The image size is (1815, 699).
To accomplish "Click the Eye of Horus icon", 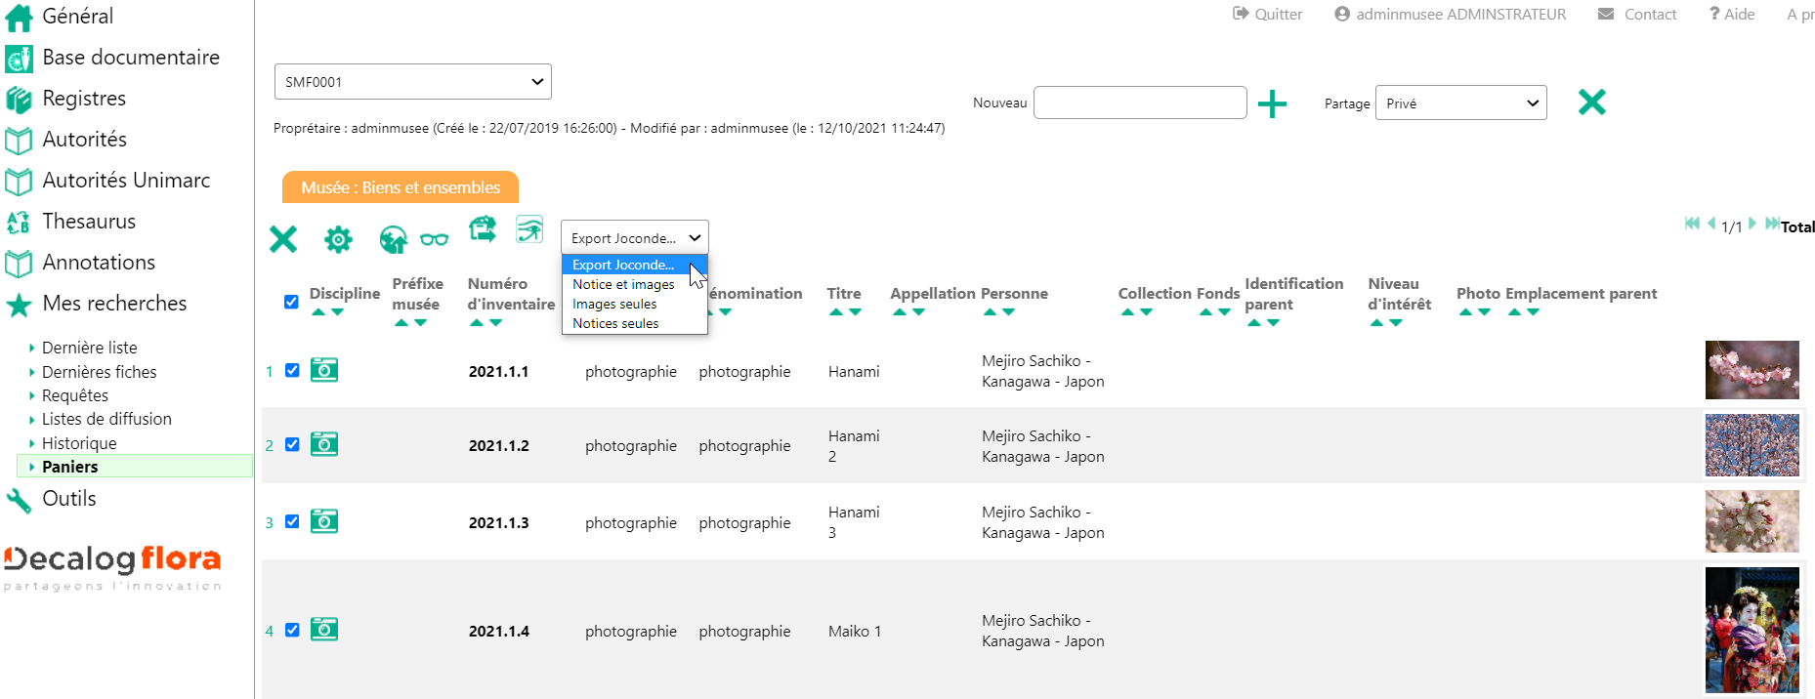I will (529, 229).
